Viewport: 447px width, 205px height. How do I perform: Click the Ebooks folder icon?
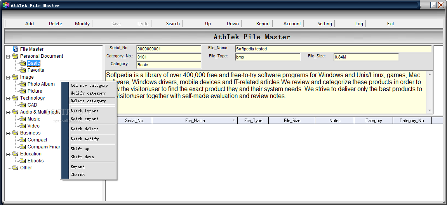23,161
